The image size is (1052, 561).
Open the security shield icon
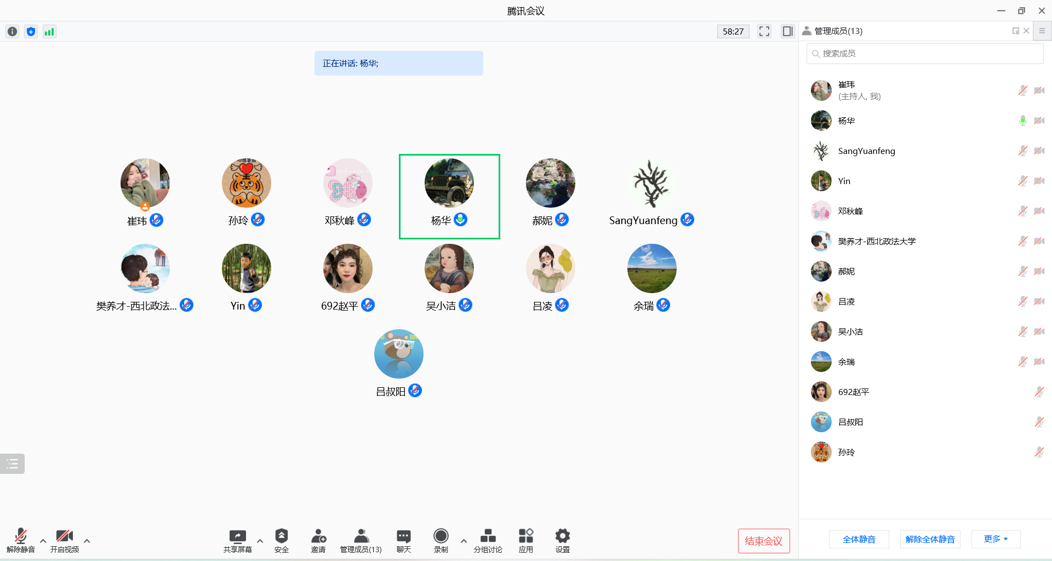(281, 536)
